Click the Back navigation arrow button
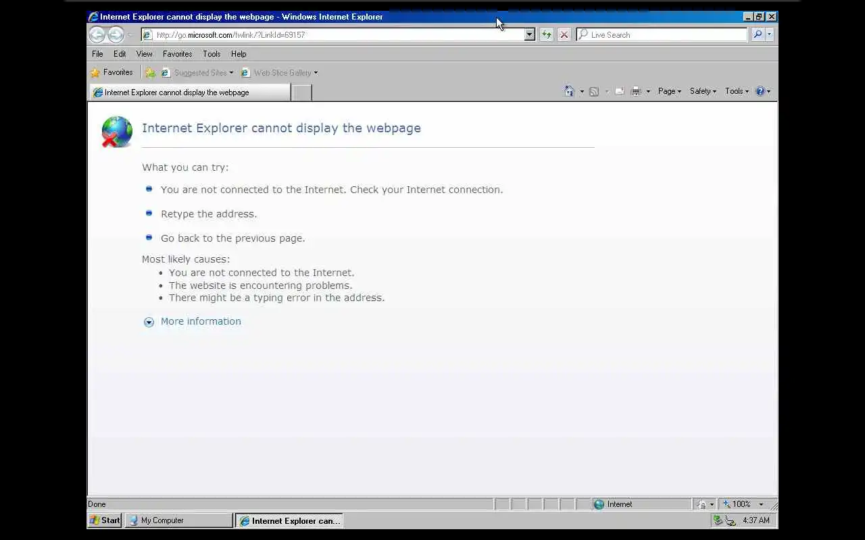 97,34
